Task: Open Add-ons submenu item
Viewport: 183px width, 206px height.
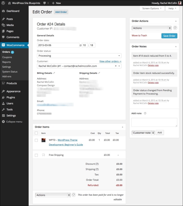Action: 7,76
